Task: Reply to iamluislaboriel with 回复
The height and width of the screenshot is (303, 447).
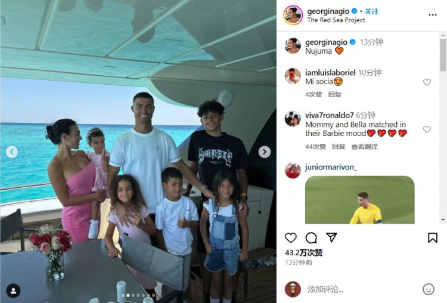Action: pyautogui.click(x=335, y=94)
